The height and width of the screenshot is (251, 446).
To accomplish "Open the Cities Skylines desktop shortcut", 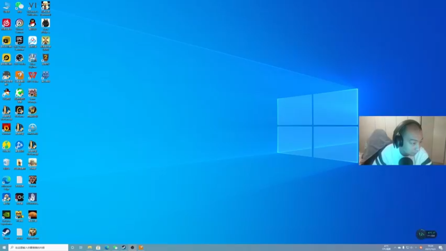I will coord(32,60).
